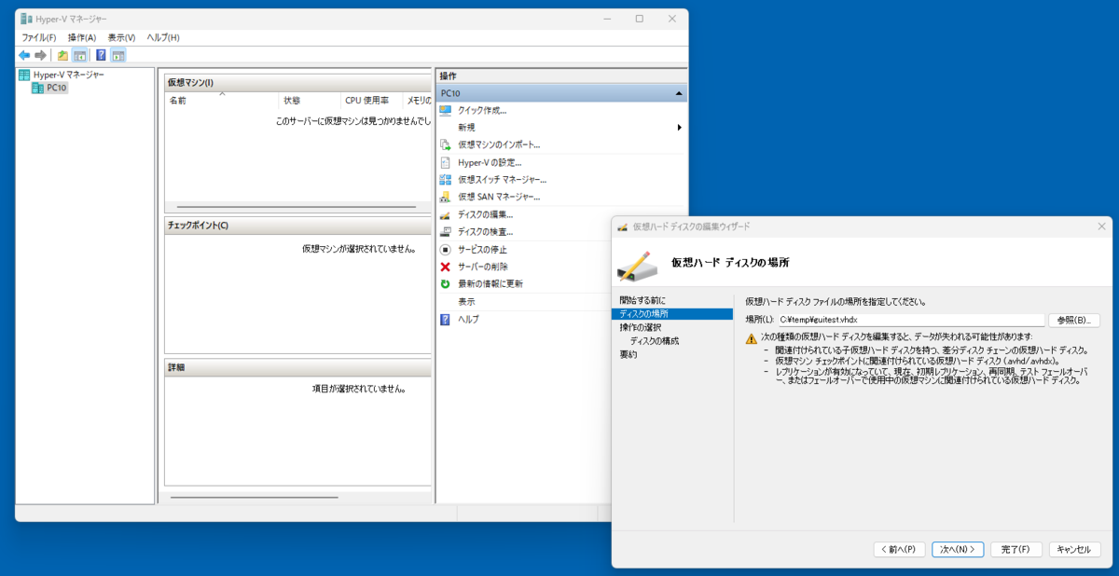Collapse the PC10 actions section
The width and height of the screenshot is (1119, 576).
tap(680, 92)
